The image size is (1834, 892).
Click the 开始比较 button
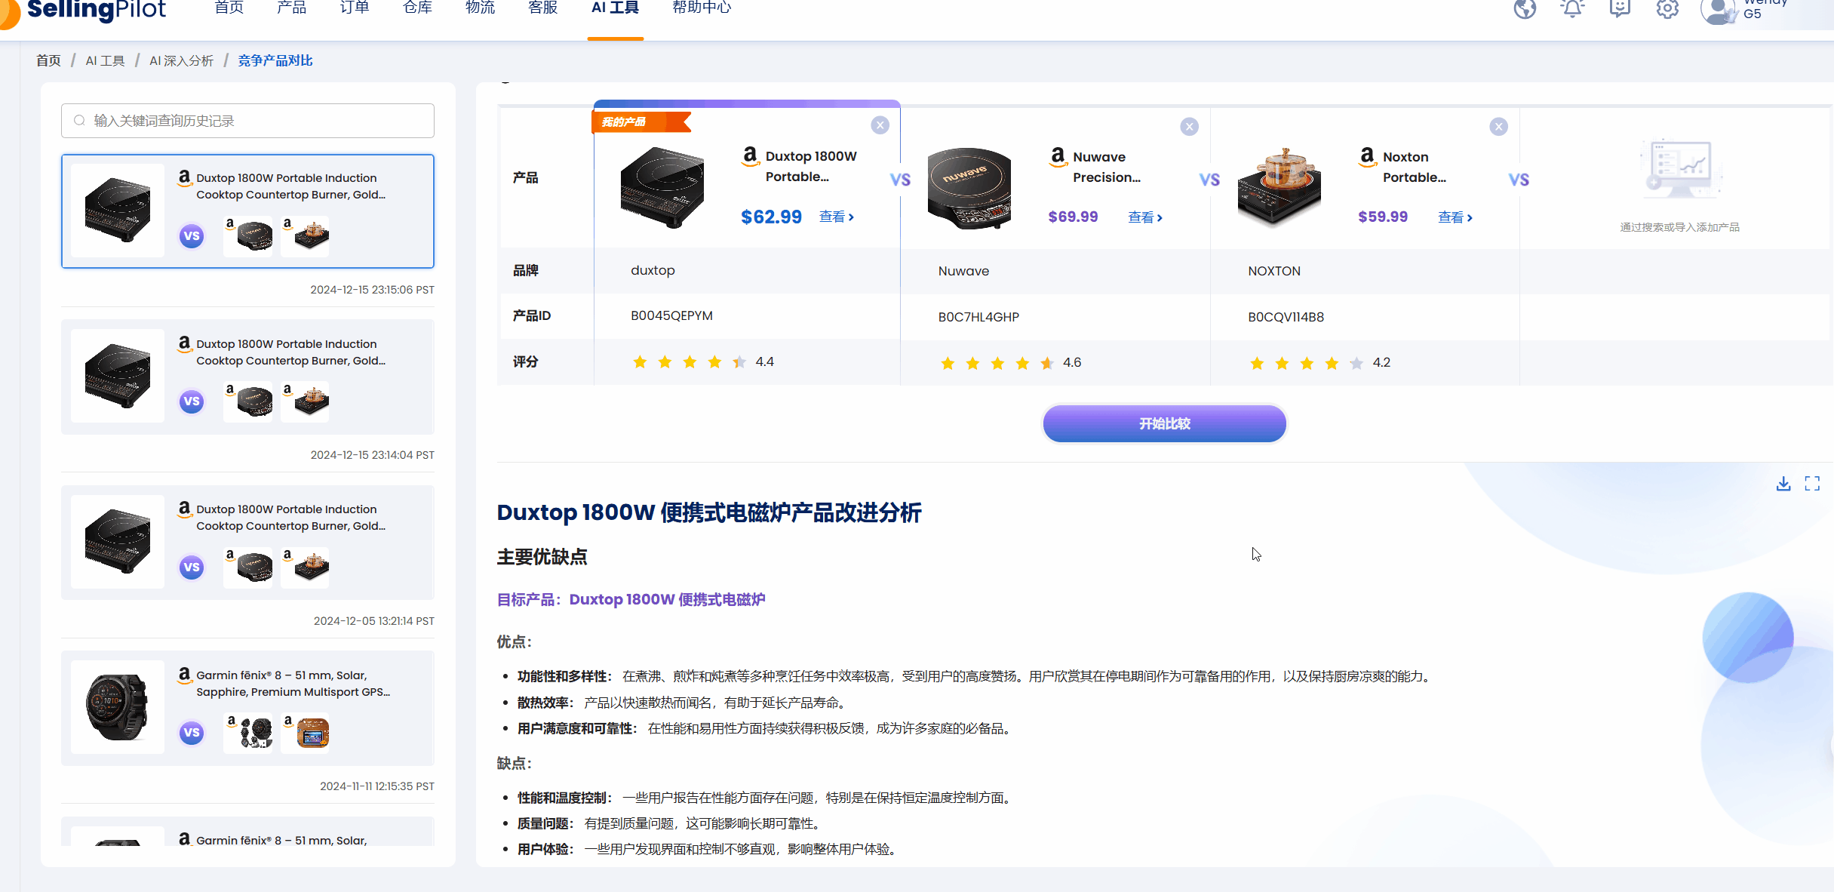click(1165, 423)
